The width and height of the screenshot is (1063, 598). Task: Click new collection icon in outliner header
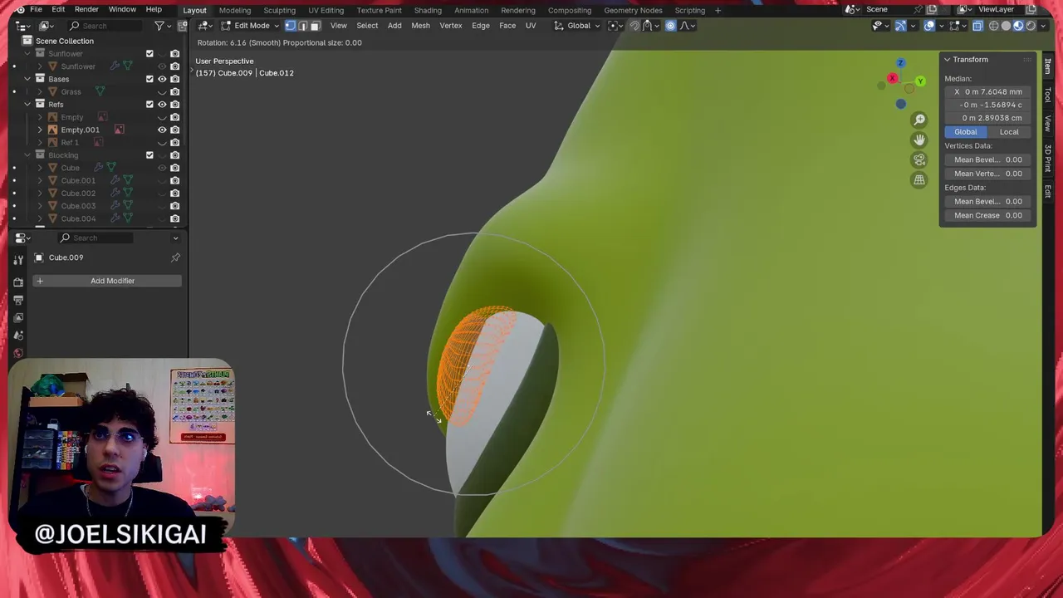pos(183,26)
